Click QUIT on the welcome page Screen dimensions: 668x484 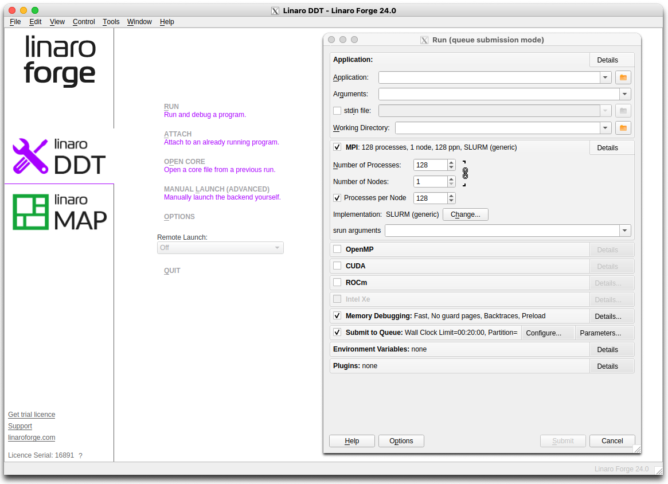[x=172, y=271]
